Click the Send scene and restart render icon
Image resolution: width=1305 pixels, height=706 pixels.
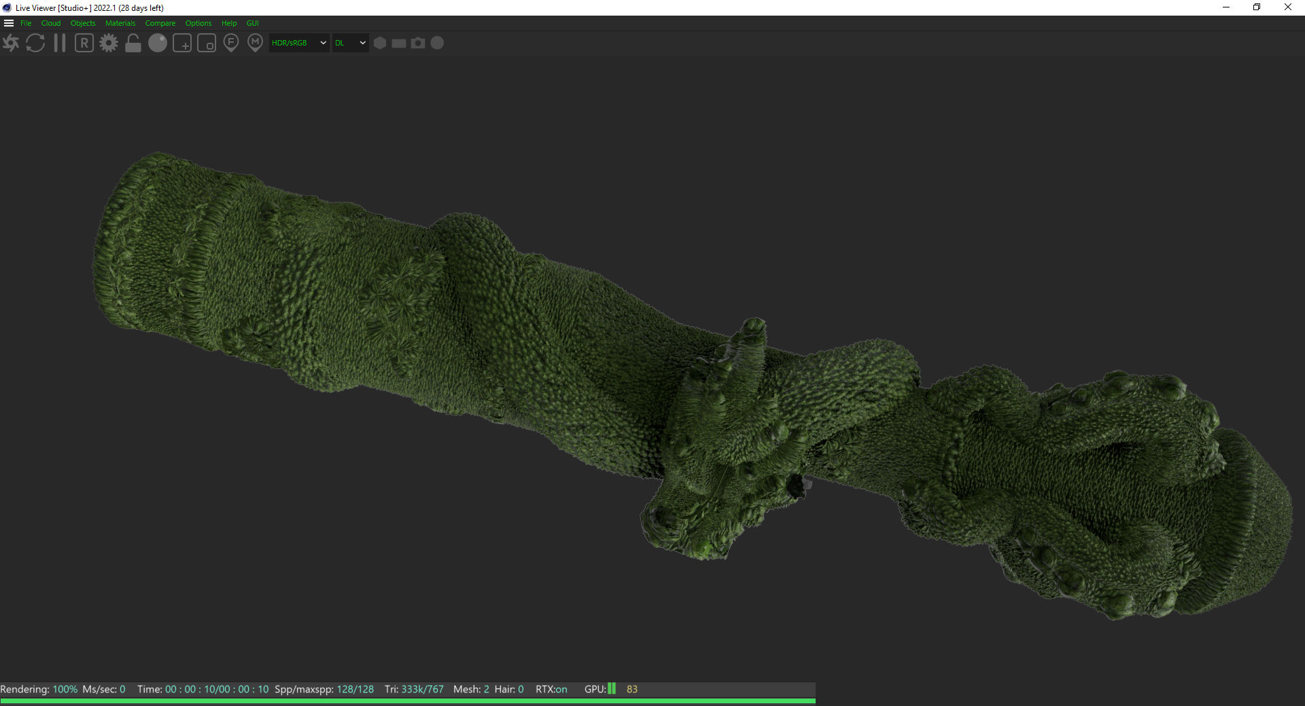[x=11, y=43]
